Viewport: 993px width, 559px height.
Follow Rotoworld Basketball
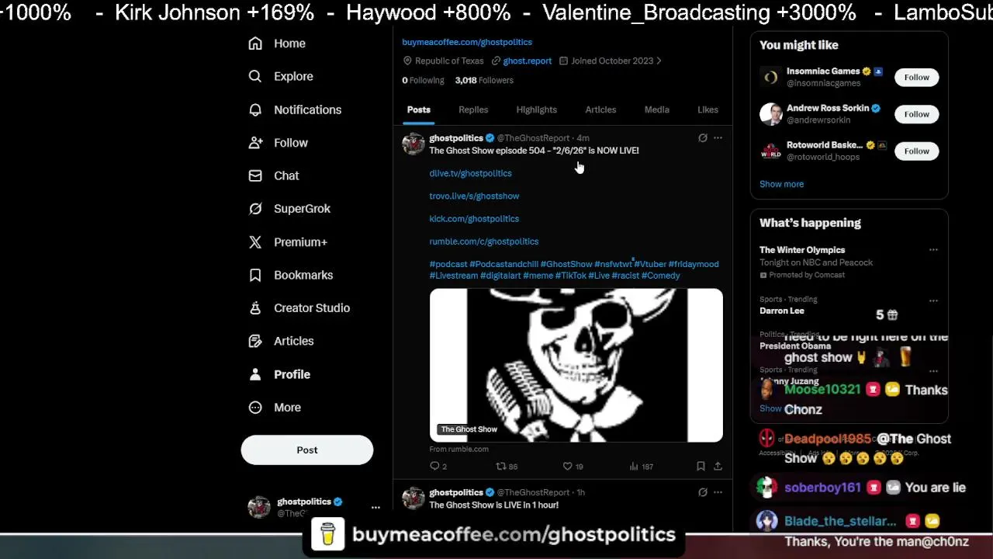[916, 151]
